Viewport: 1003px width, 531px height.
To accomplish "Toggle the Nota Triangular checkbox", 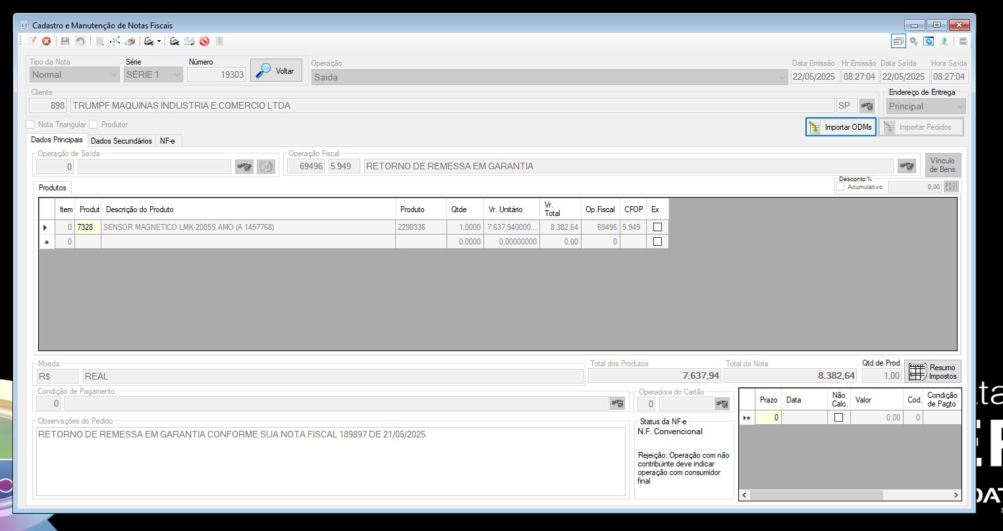I will (30, 124).
